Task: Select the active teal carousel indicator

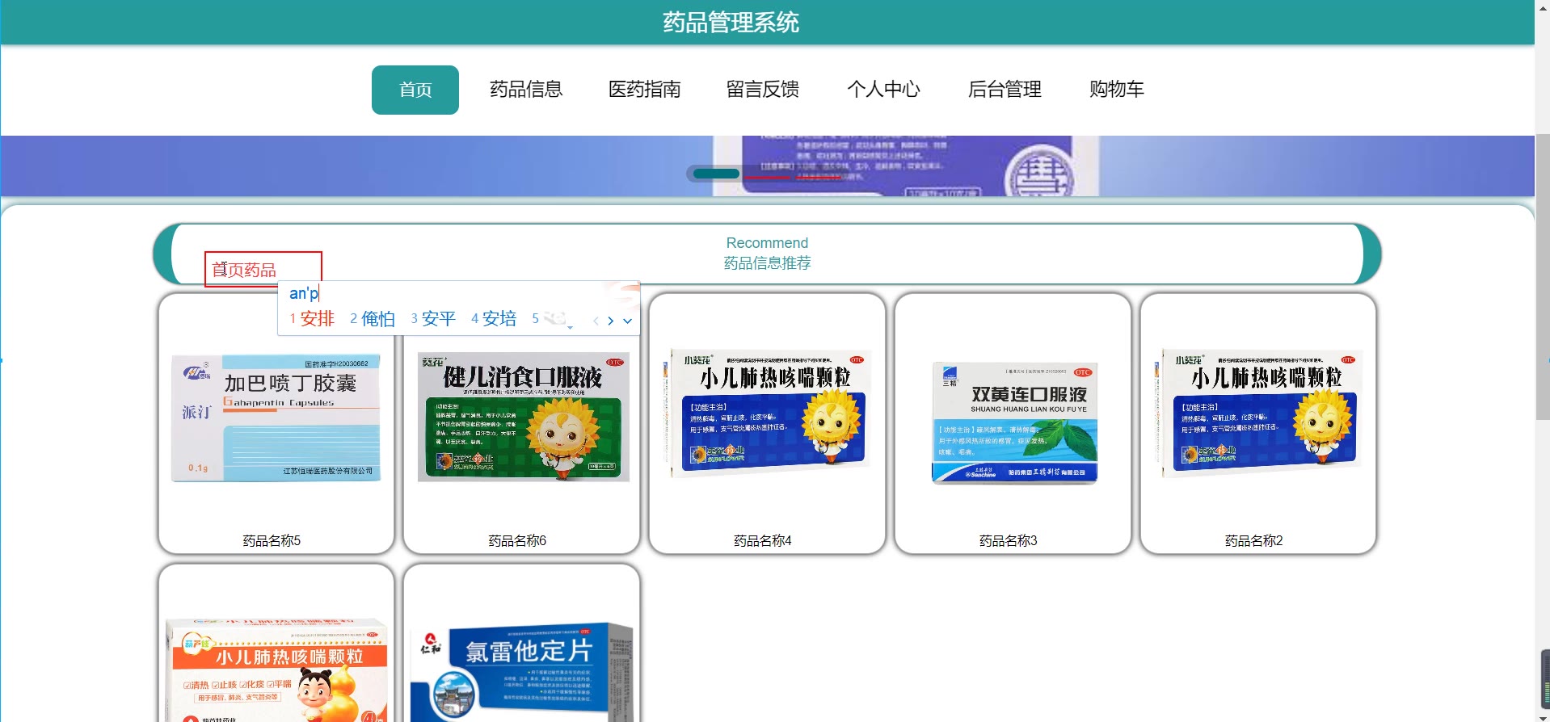Action: 716,174
